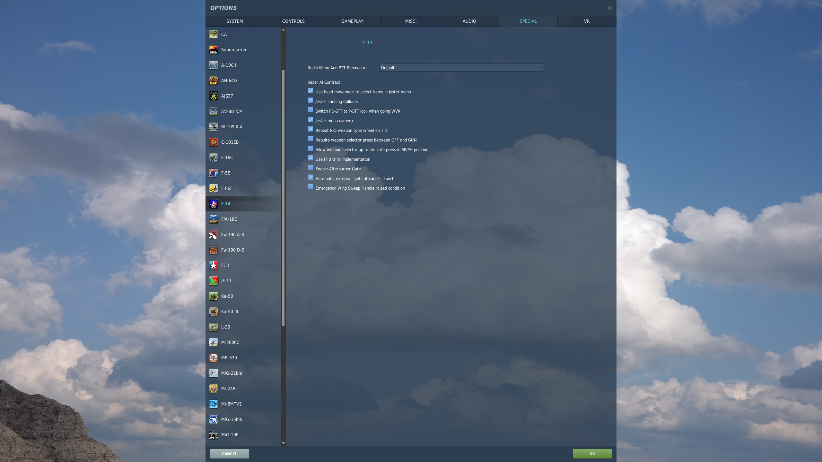Click the Supercarrier module icon
Image resolution: width=822 pixels, height=462 pixels.
[214, 50]
